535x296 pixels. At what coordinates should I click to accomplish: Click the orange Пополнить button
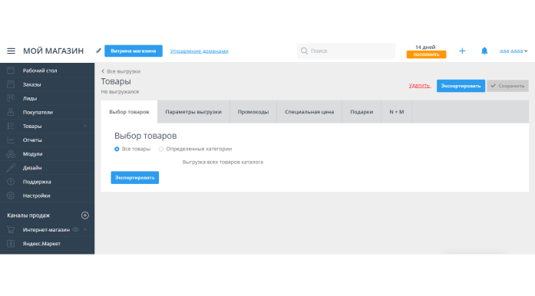[x=426, y=54]
